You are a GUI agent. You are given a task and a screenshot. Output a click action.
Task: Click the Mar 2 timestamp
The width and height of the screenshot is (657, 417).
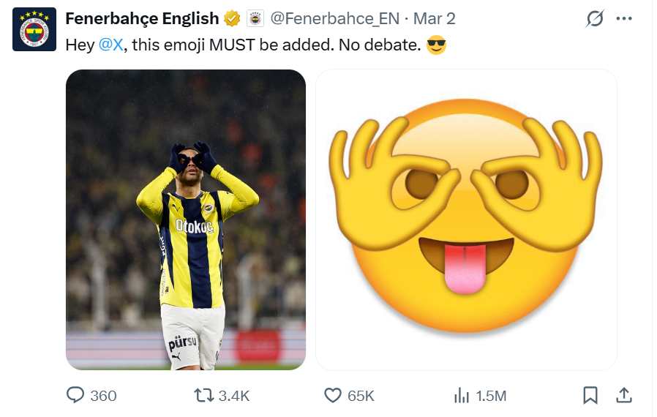[435, 18]
